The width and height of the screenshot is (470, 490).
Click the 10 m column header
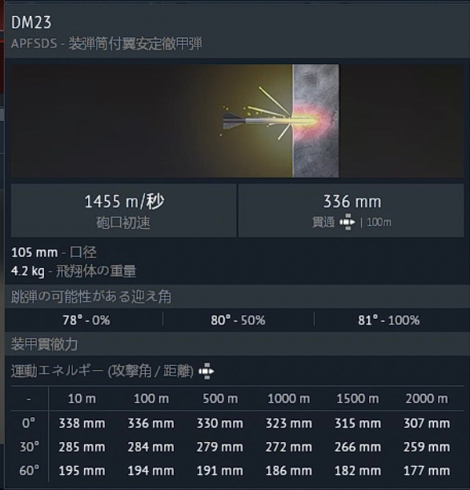(x=82, y=399)
